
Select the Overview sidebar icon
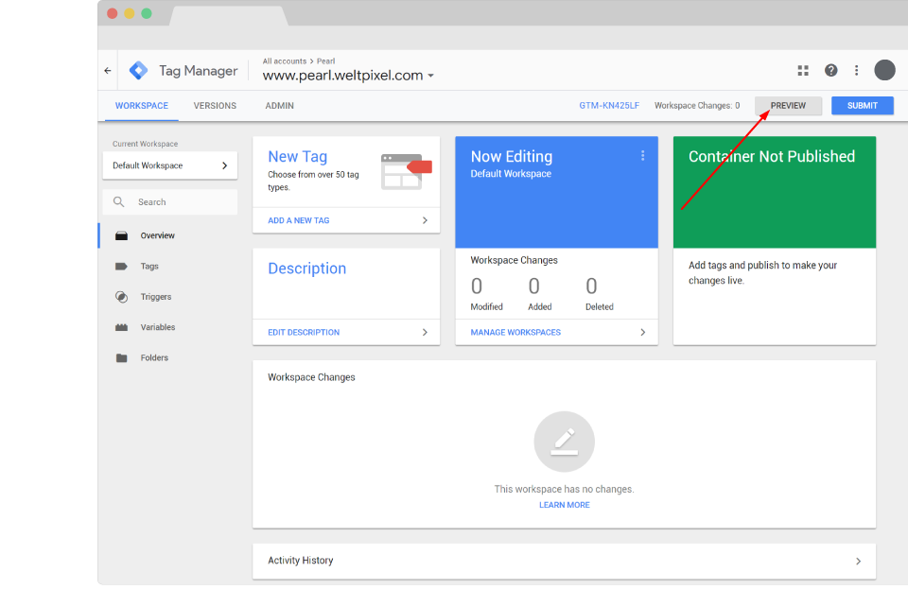point(121,235)
